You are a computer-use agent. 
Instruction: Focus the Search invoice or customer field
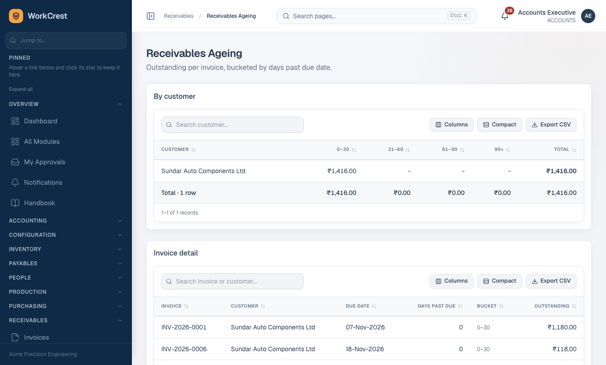pos(233,281)
